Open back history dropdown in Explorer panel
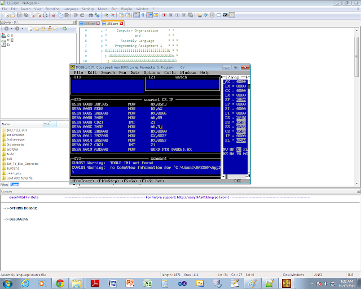The height and width of the screenshot is (289, 361). coord(11,29)
